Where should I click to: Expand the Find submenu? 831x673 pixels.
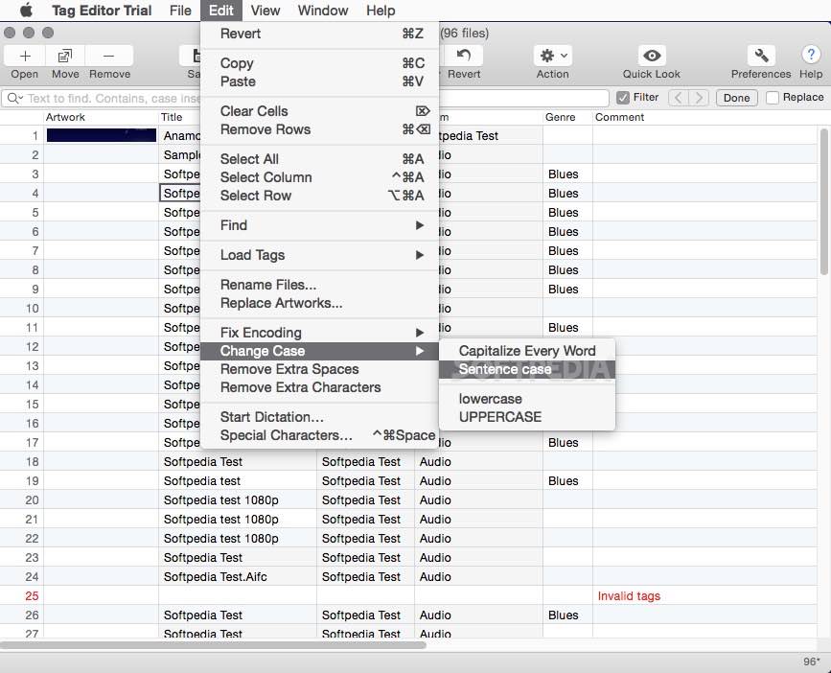(236, 225)
